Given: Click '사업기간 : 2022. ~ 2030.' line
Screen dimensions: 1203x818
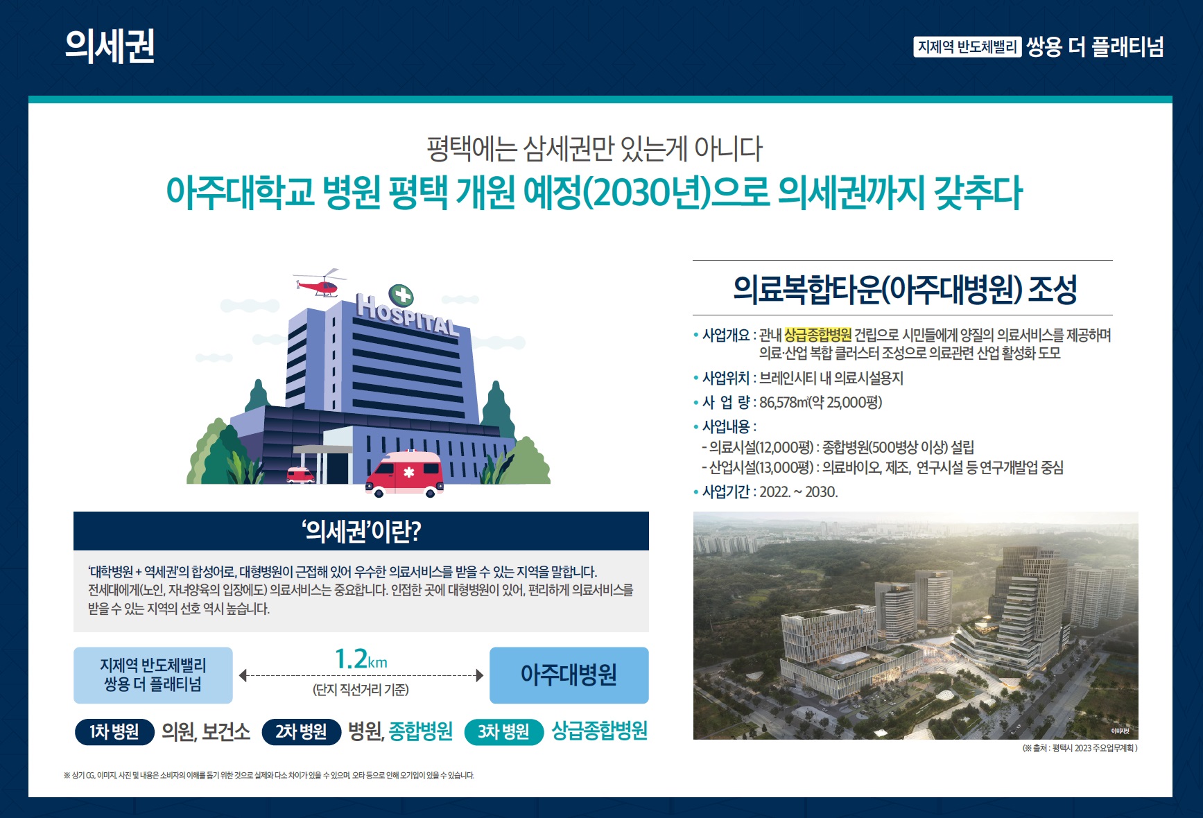Looking at the screenshot, I should pos(766,491).
